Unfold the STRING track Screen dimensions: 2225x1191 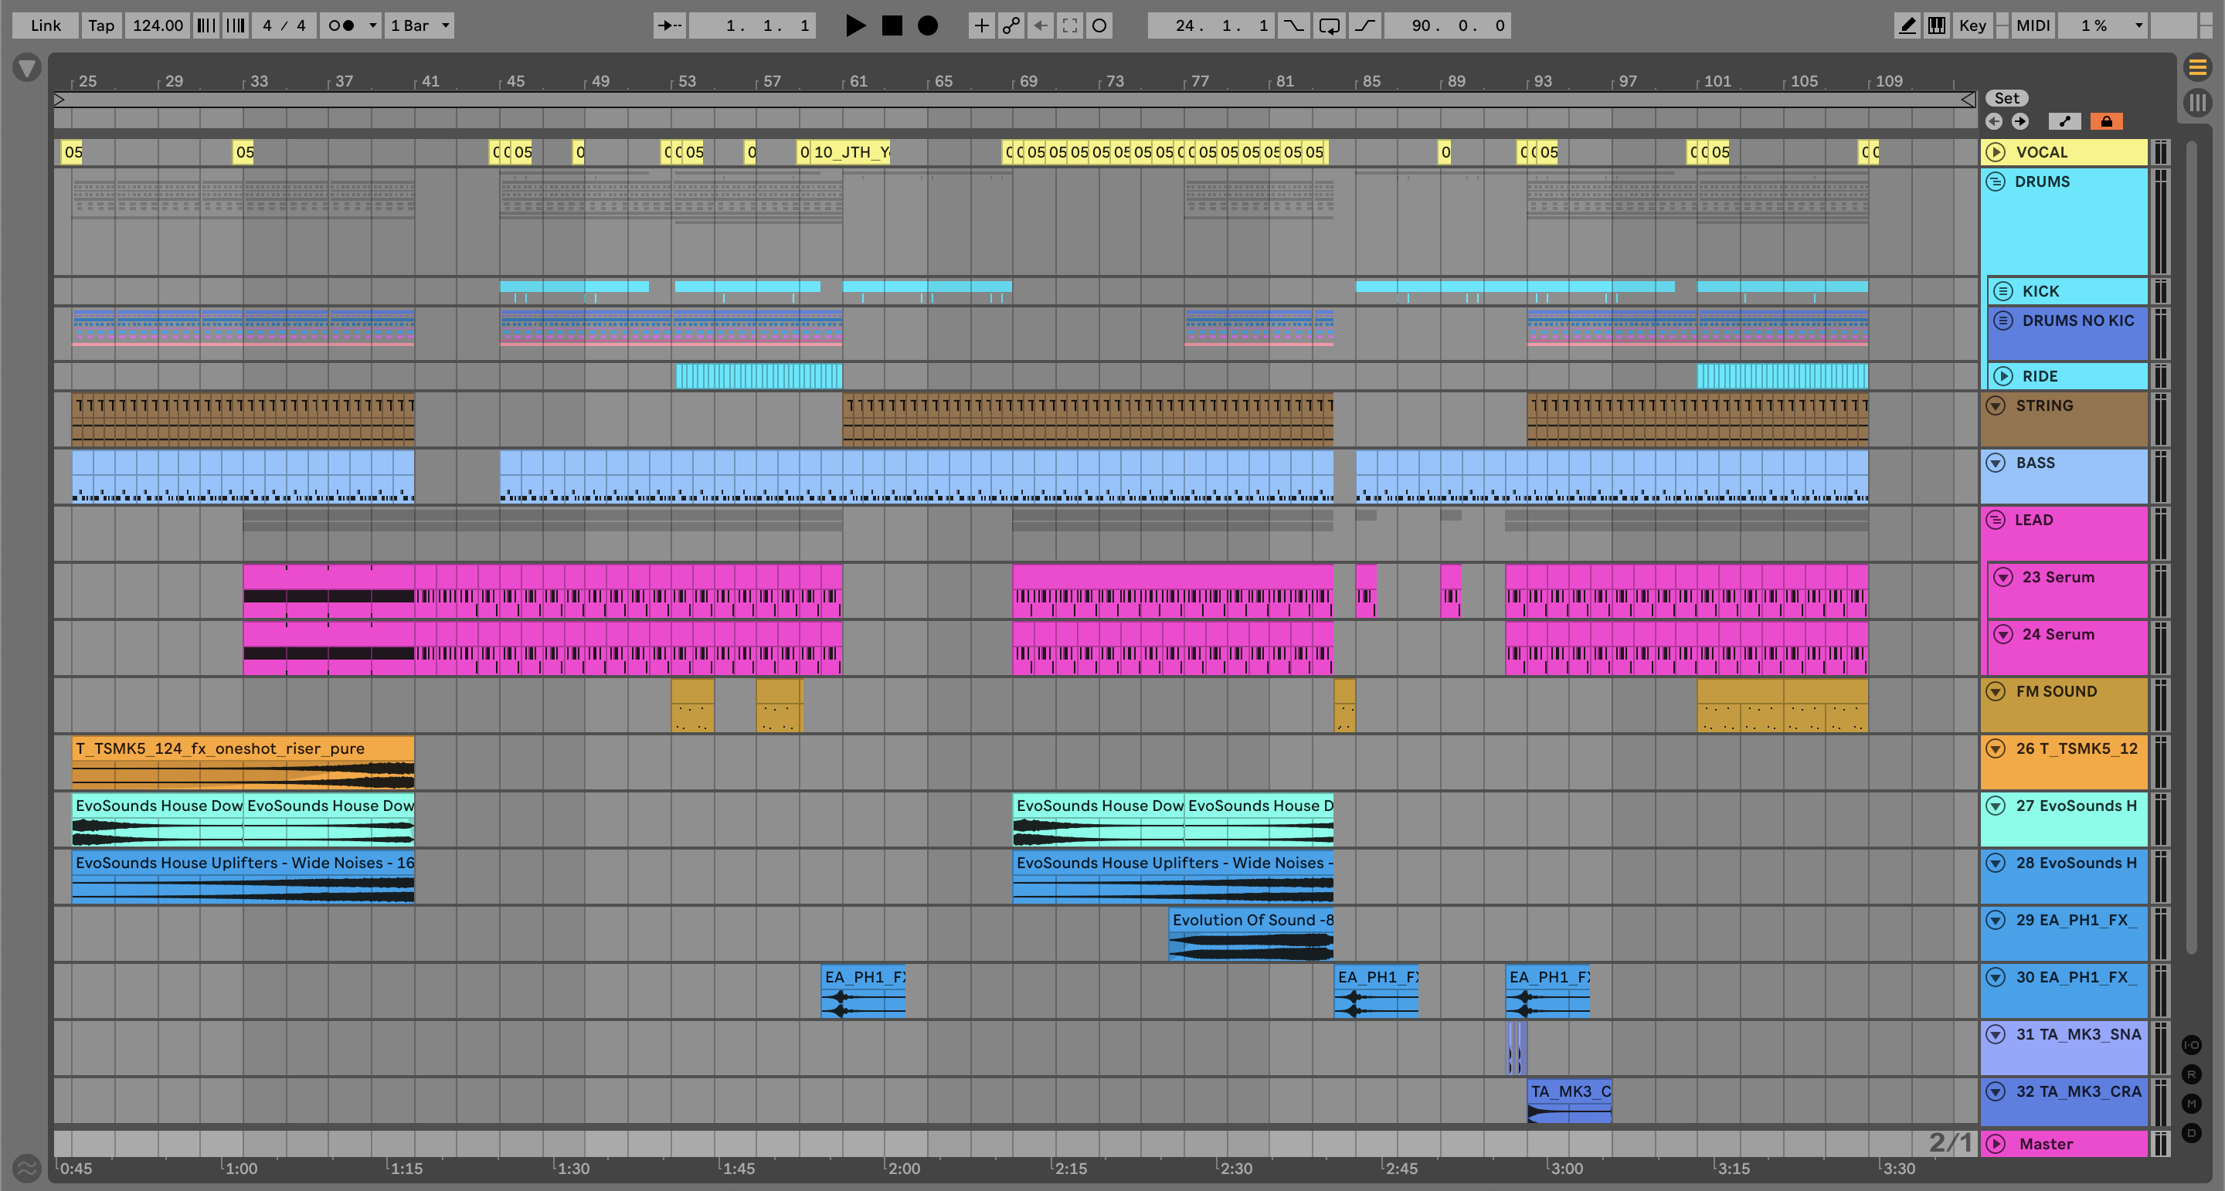(x=1996, y=405)
